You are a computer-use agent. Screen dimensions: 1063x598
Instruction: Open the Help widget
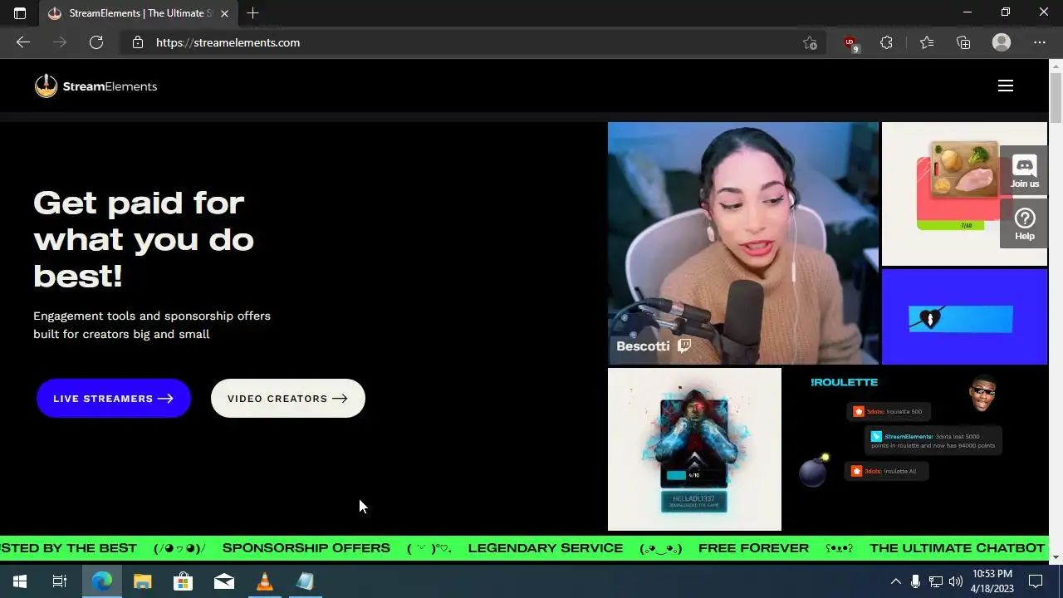coord(1024,223)
